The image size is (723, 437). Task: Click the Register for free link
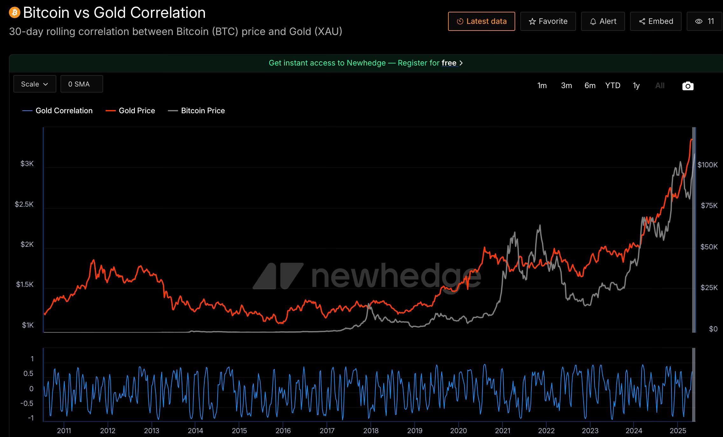449,63
